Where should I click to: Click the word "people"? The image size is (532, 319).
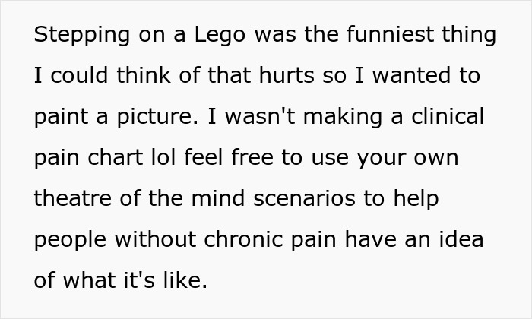click(71, 241)
